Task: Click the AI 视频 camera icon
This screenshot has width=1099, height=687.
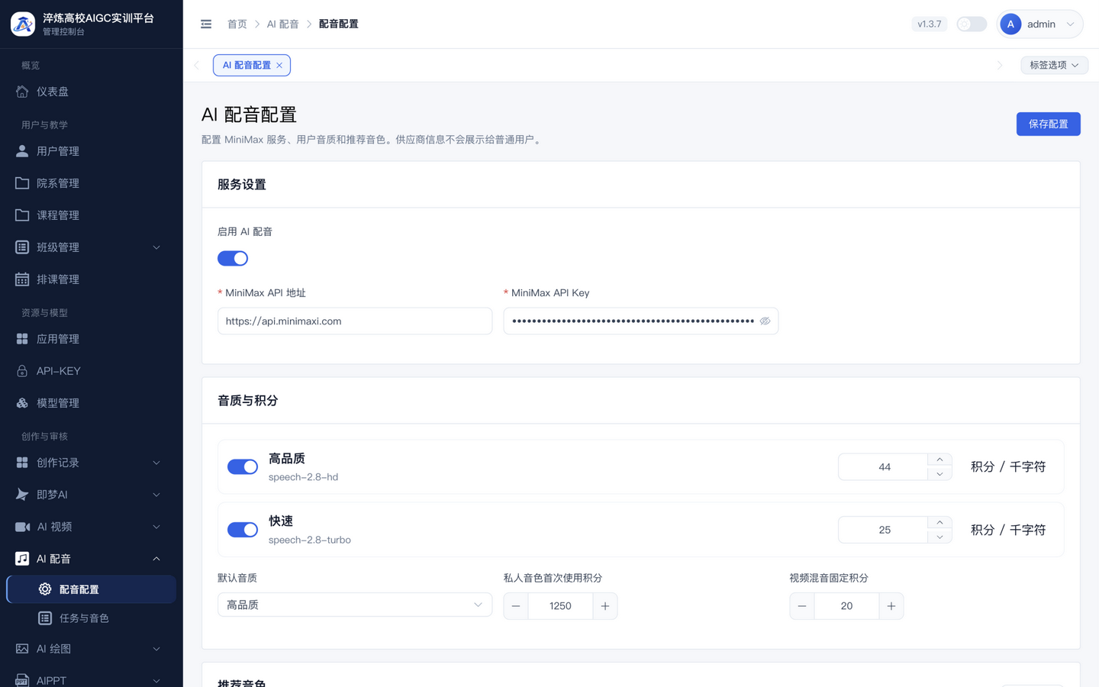Action: 22,527
